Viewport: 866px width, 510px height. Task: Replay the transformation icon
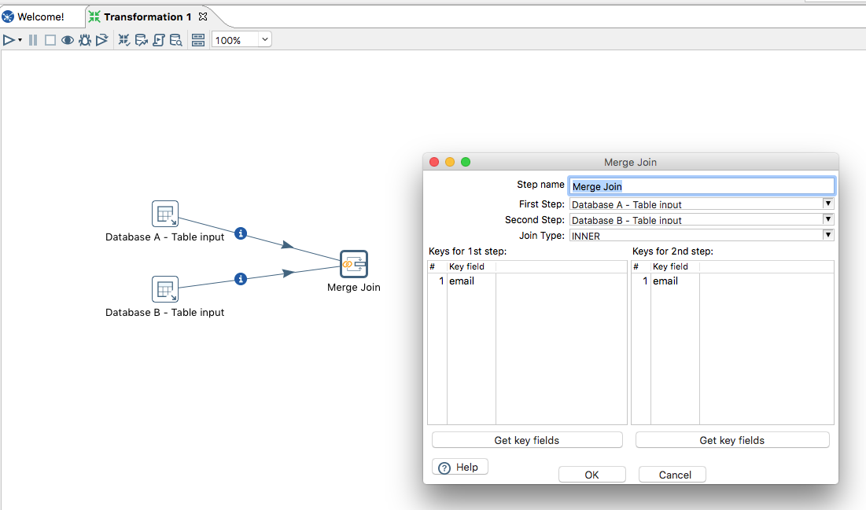click(x=101, y=40)
